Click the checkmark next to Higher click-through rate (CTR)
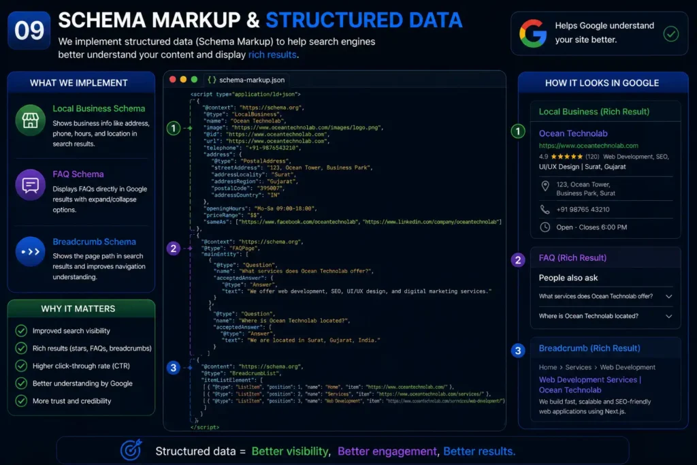The image size is (697, 465). (21, 366)
